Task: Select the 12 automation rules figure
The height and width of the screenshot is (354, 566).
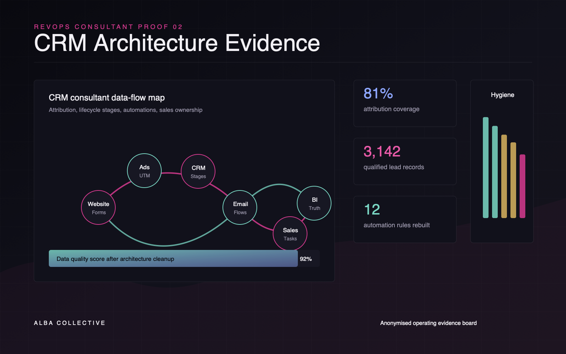Action: point(372,210)
